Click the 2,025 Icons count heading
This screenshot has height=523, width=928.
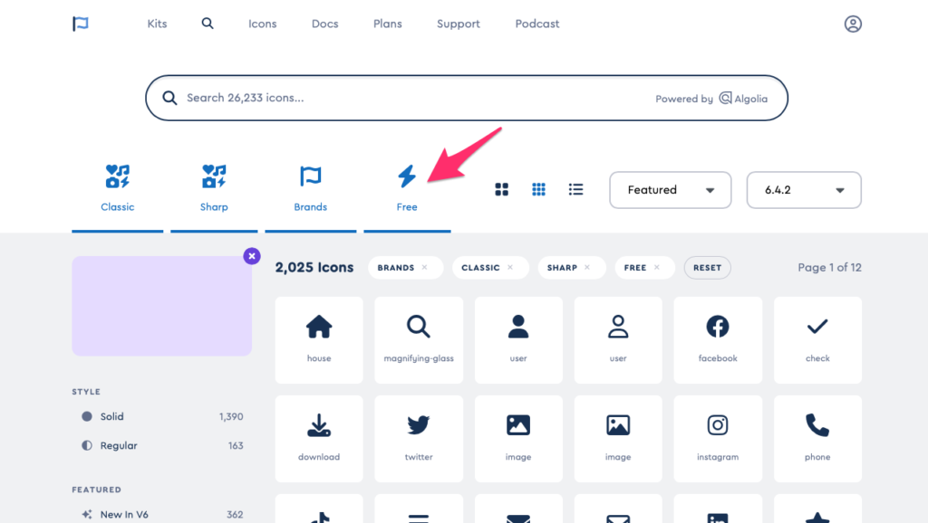(314, 268)
